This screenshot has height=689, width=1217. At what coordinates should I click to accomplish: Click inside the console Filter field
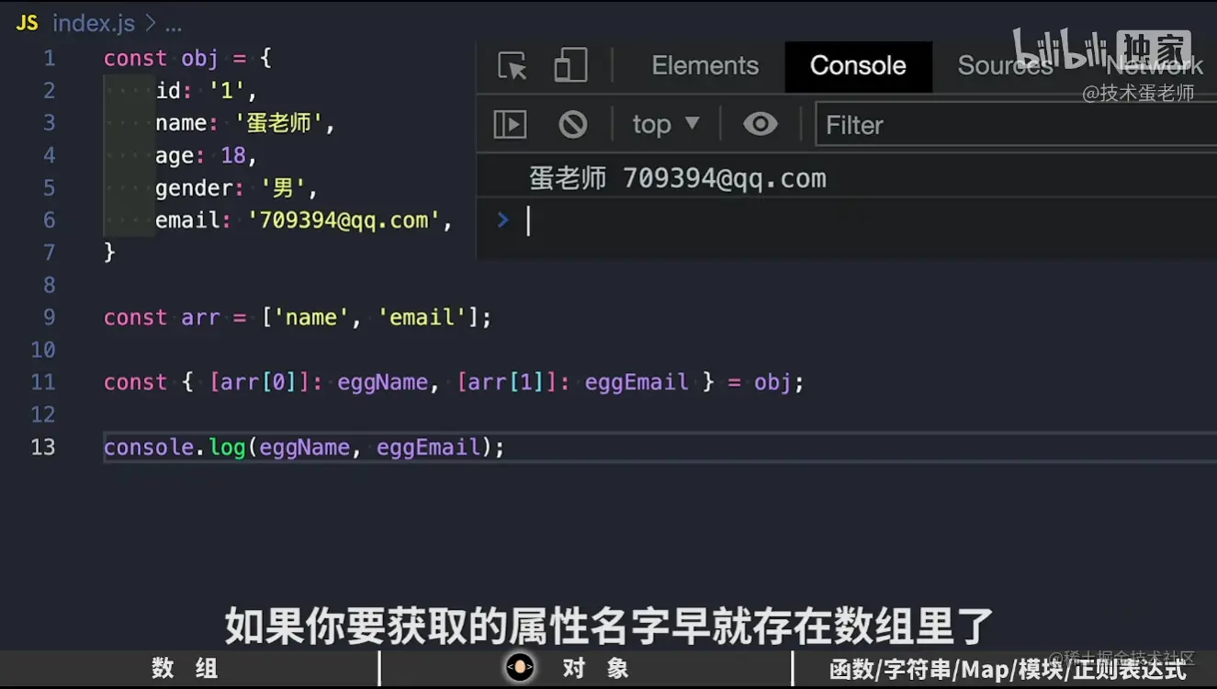coord(918,124)
